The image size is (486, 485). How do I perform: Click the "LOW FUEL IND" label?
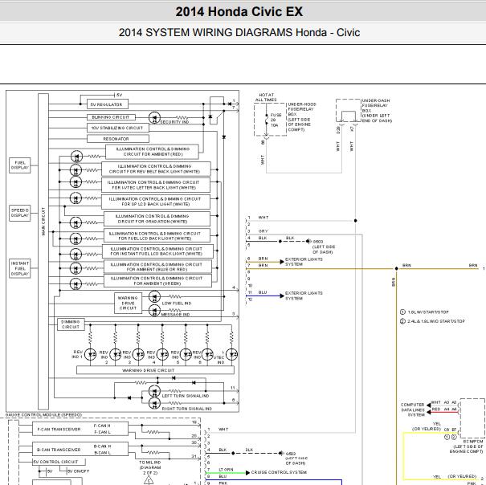pos(177,303)
